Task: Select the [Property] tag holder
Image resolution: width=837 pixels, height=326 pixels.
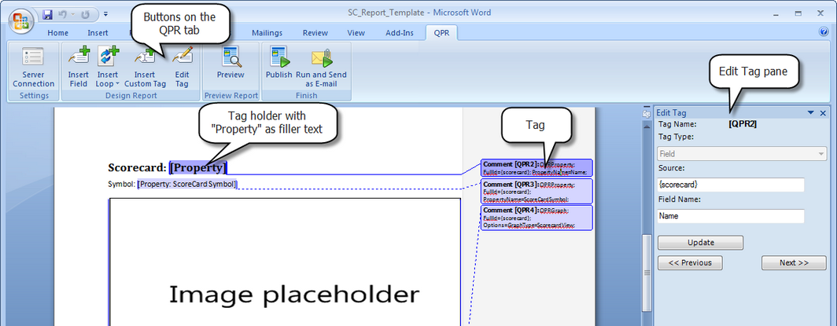Action: click(198, 168)
